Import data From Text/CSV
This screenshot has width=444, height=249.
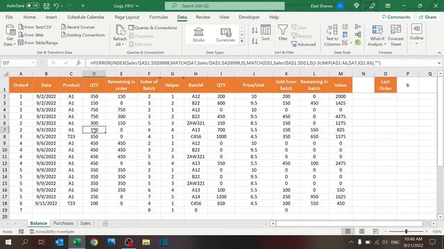(35, 27)
